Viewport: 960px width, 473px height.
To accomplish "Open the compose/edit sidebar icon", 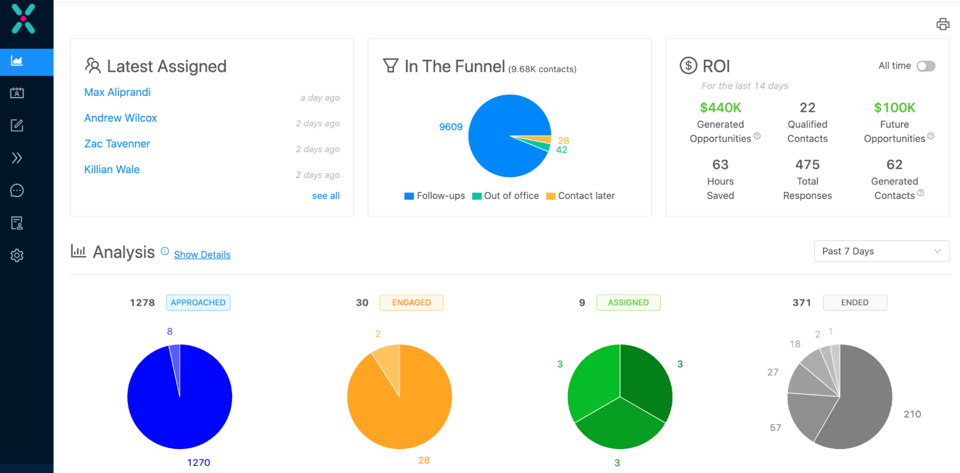I will coord(17,125).
